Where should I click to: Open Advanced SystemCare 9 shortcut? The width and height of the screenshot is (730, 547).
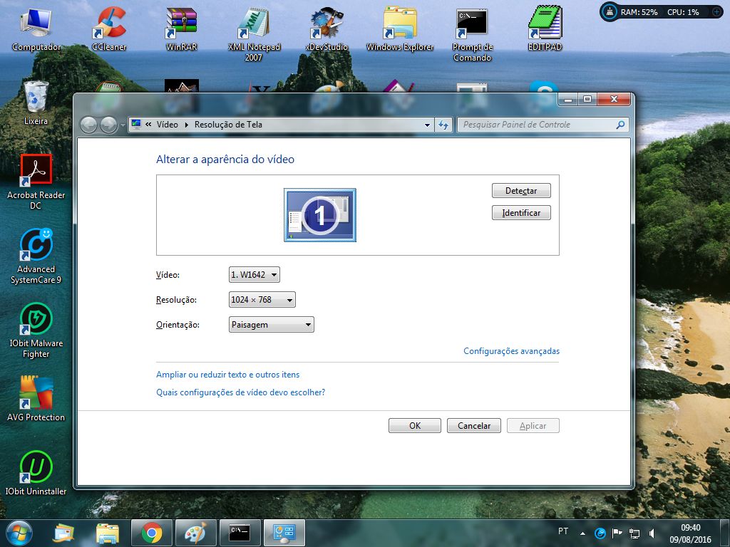pyautogui.click(x=36, y=256)
